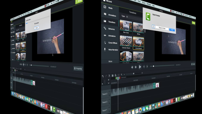Open Camtasia icon in left window dock
Screen dimensions: 202x114
coord(54,110)
